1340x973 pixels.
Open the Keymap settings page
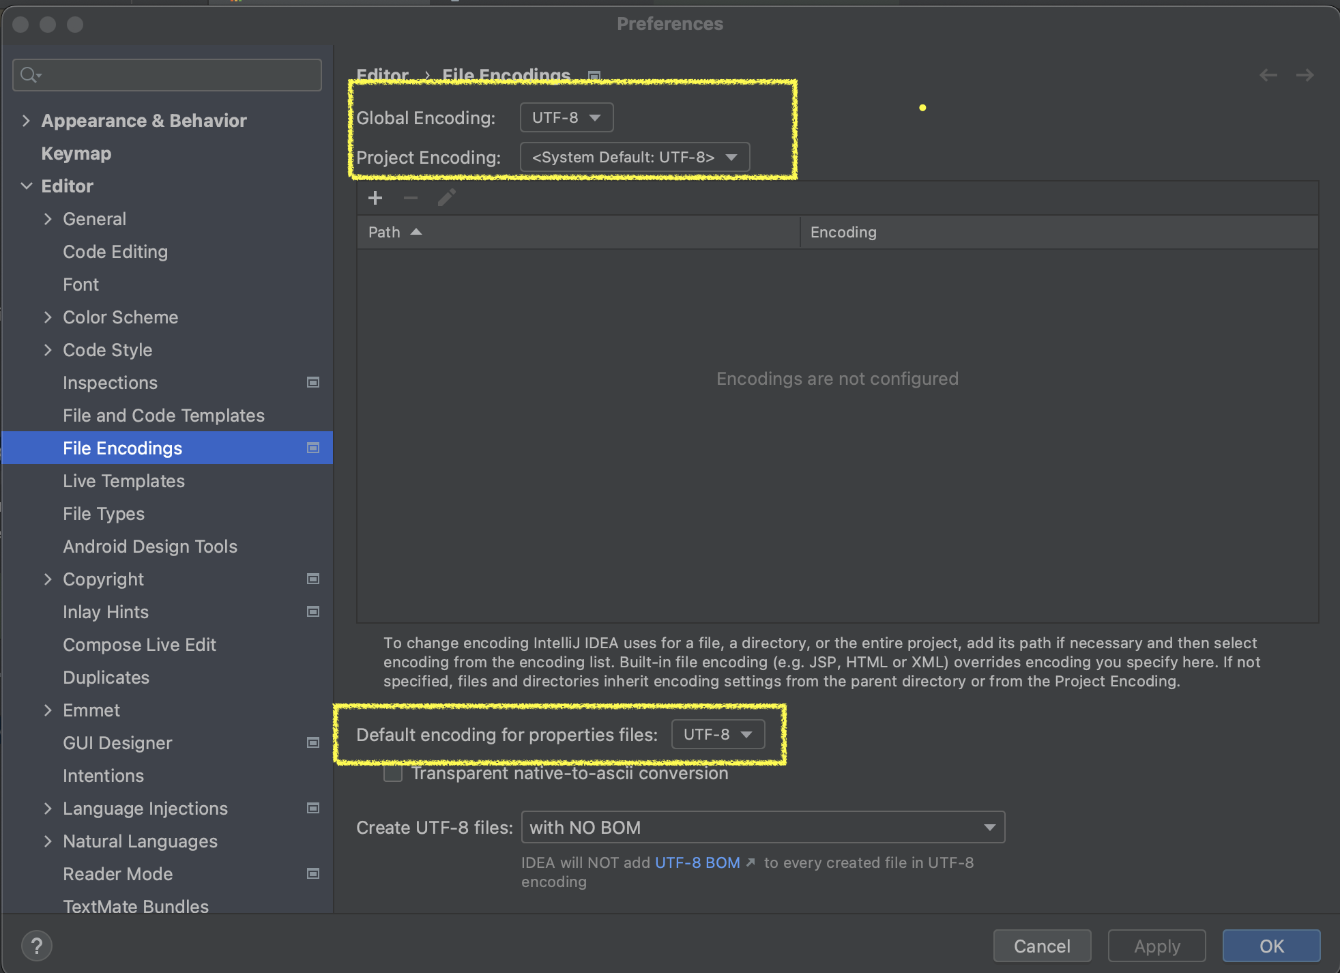click(x=76, y=154)
